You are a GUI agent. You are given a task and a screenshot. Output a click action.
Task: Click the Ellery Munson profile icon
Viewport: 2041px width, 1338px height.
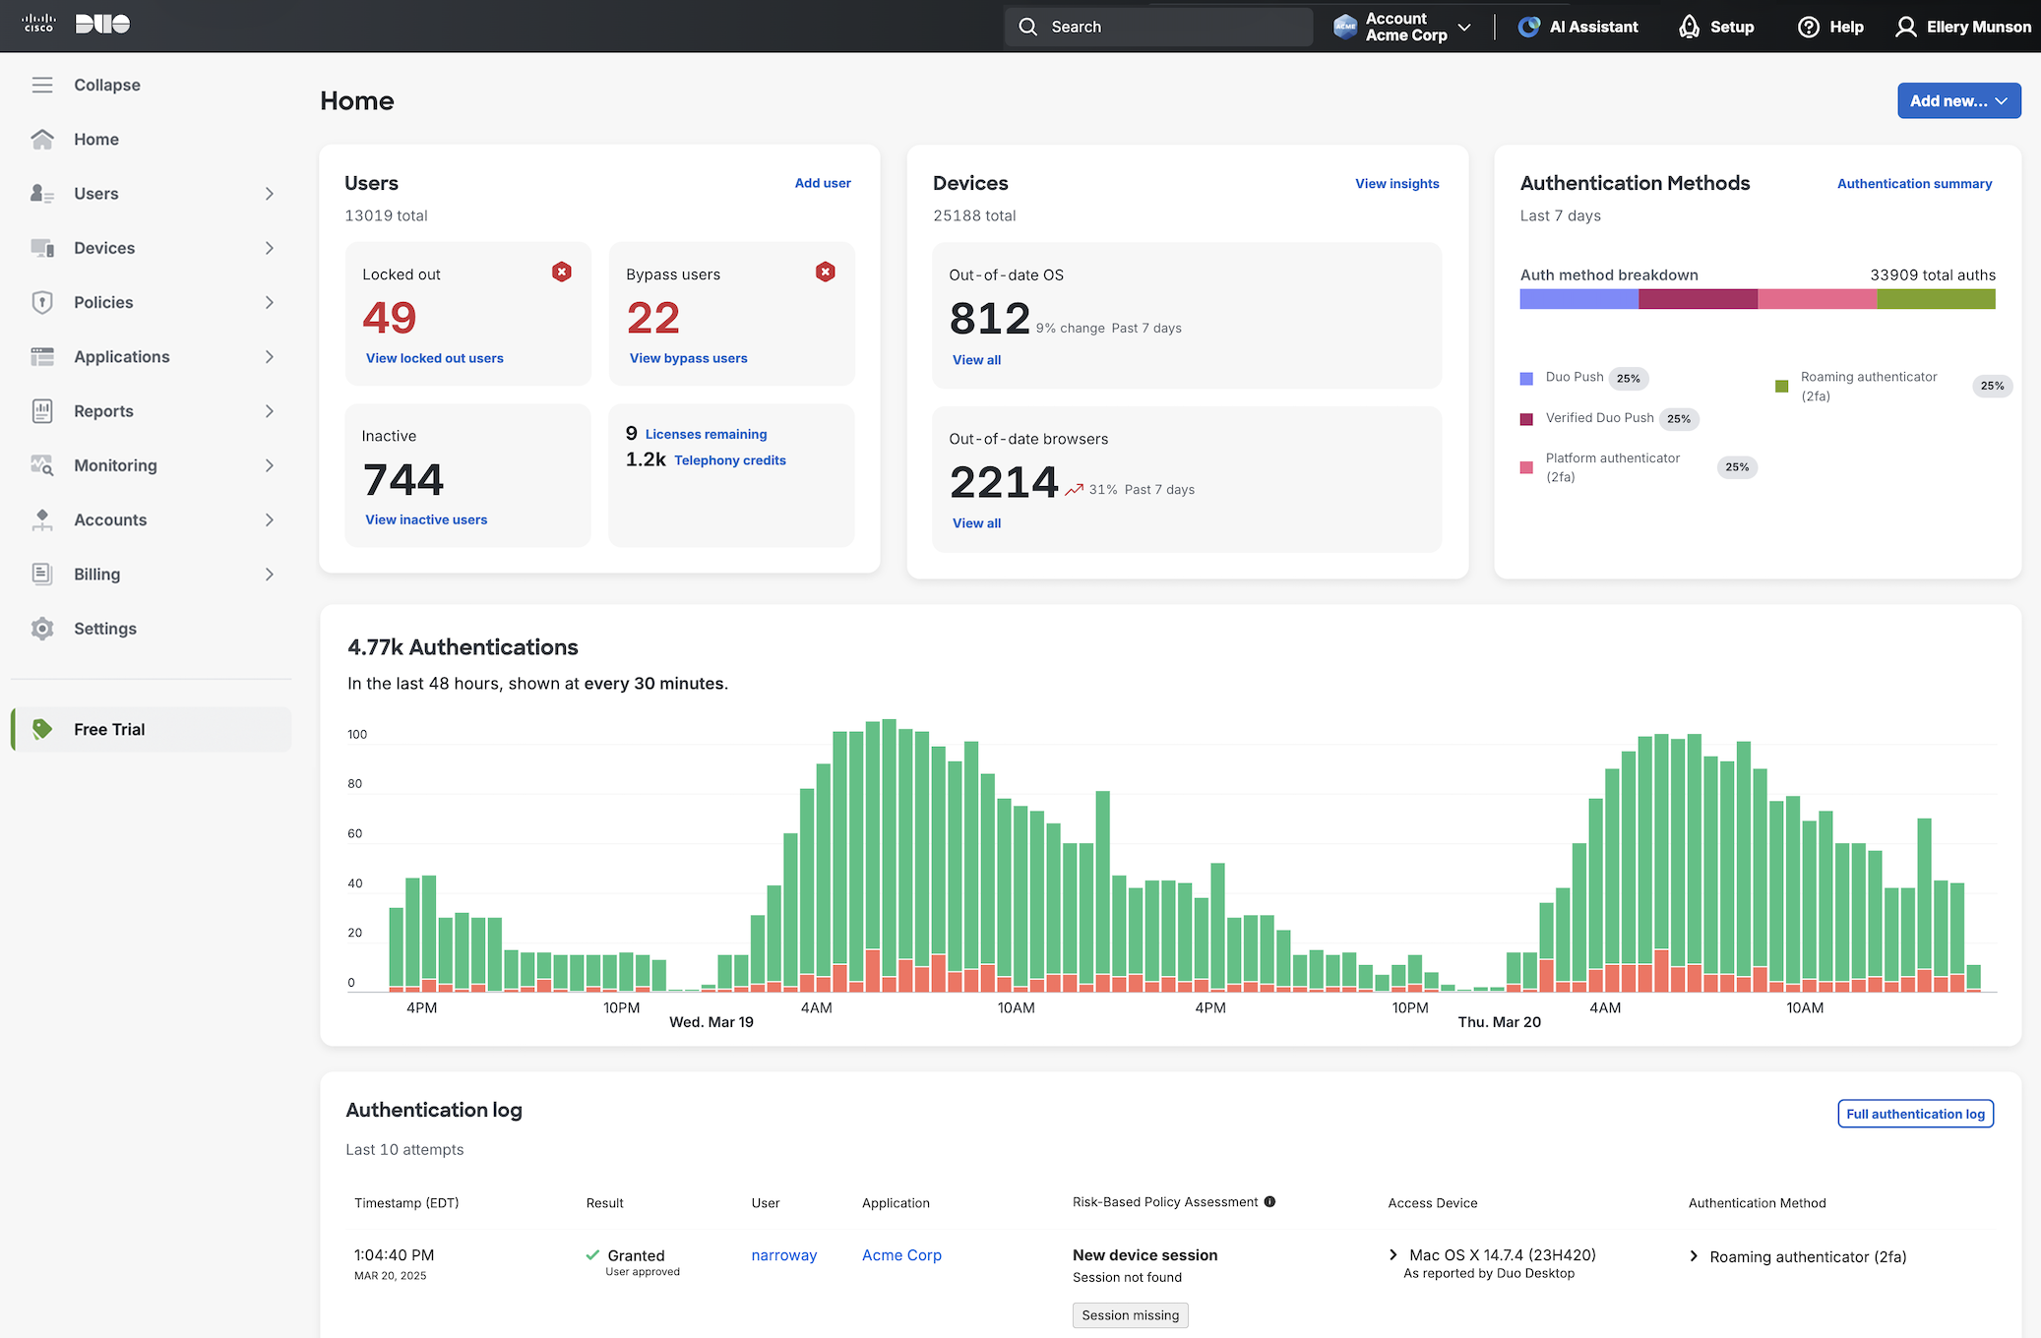(x=1906, y=27)
